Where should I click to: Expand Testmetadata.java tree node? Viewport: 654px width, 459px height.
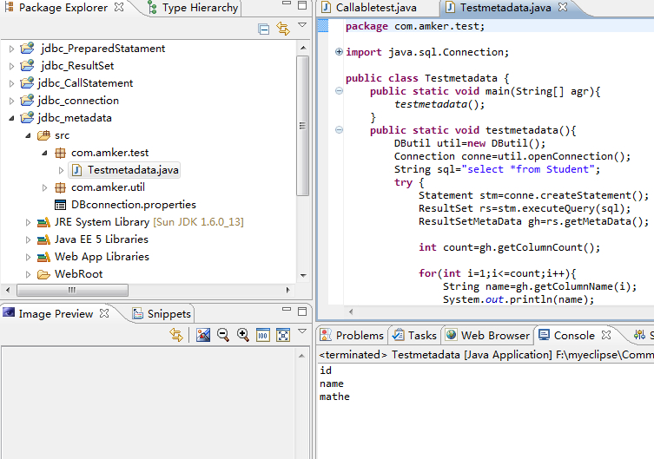(x=61, y=170)
